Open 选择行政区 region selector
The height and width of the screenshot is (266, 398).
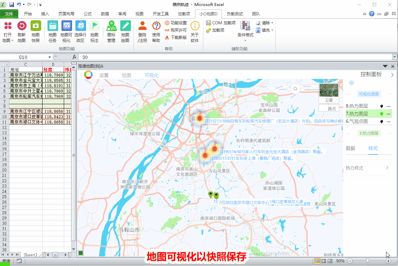pyautogui.click(x=80, y=31)
